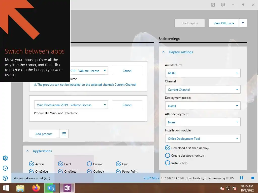258x193 pixels.
Task: Pause the current download
Action: (x=242, y=178)
